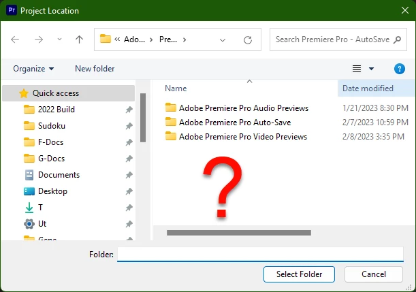Screen dimensions: 416x292
Task: Click the Quick access star icon
Action: (x=24, y=93)
